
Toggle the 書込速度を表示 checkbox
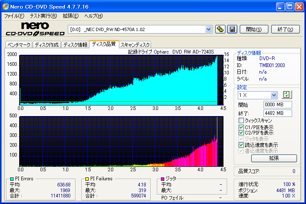click(241, 151)
